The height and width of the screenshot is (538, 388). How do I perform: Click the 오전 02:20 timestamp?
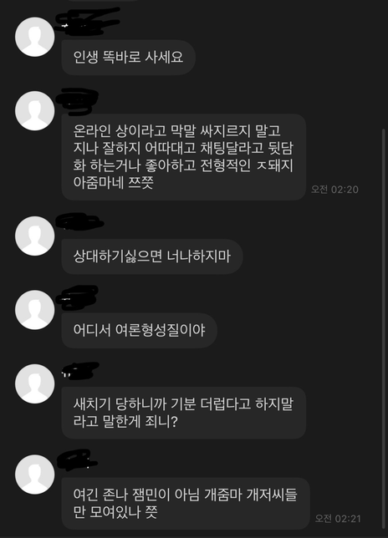[x=334, y=190]
